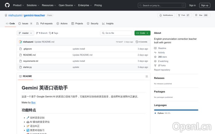Viewport: 215px width, 134px height.
Task: Fork the gemini-teacher repository
Action: [182, 15]
